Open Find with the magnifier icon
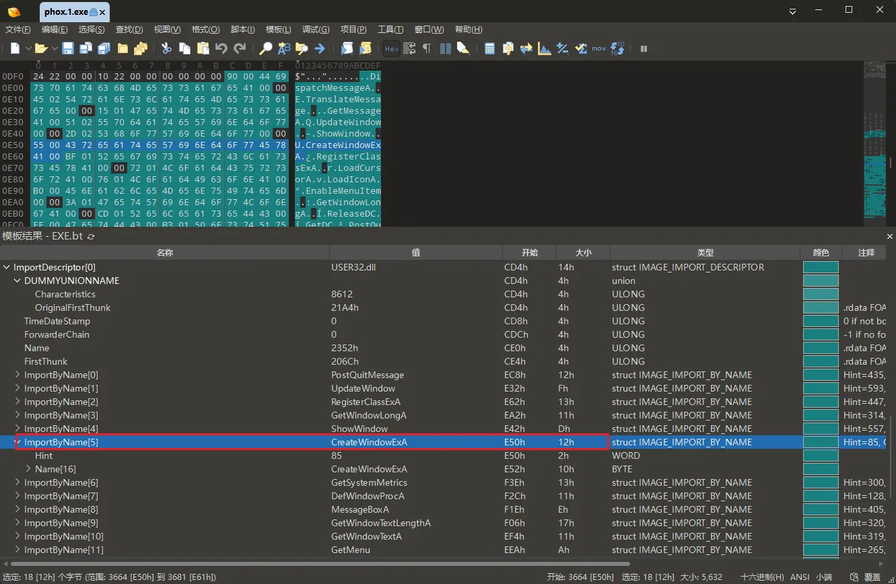Screen dimensions: 896x584 266,48
